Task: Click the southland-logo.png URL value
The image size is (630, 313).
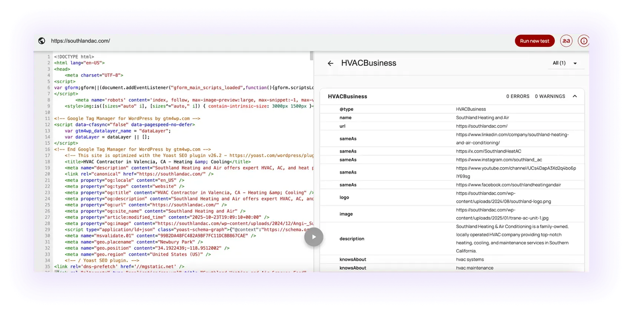Action: coord(503,197)
